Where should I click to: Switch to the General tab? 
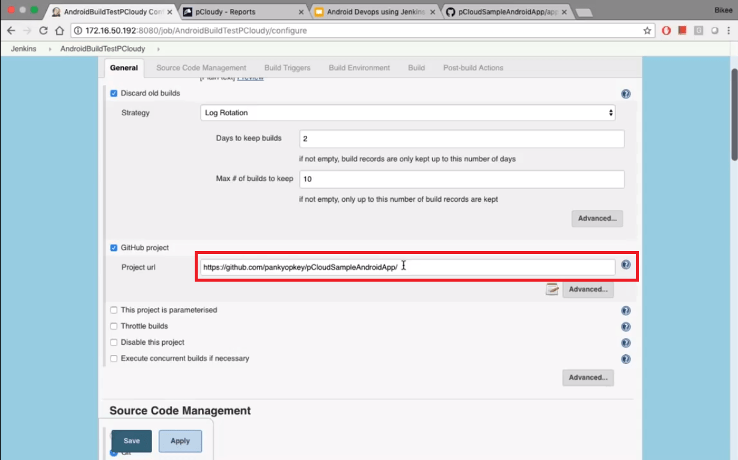[x=124, y=68]
